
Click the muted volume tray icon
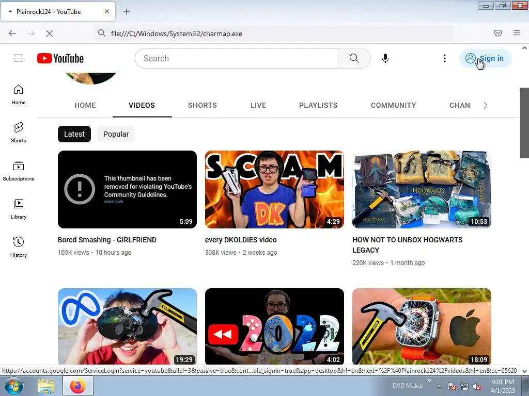coord(477,386)
